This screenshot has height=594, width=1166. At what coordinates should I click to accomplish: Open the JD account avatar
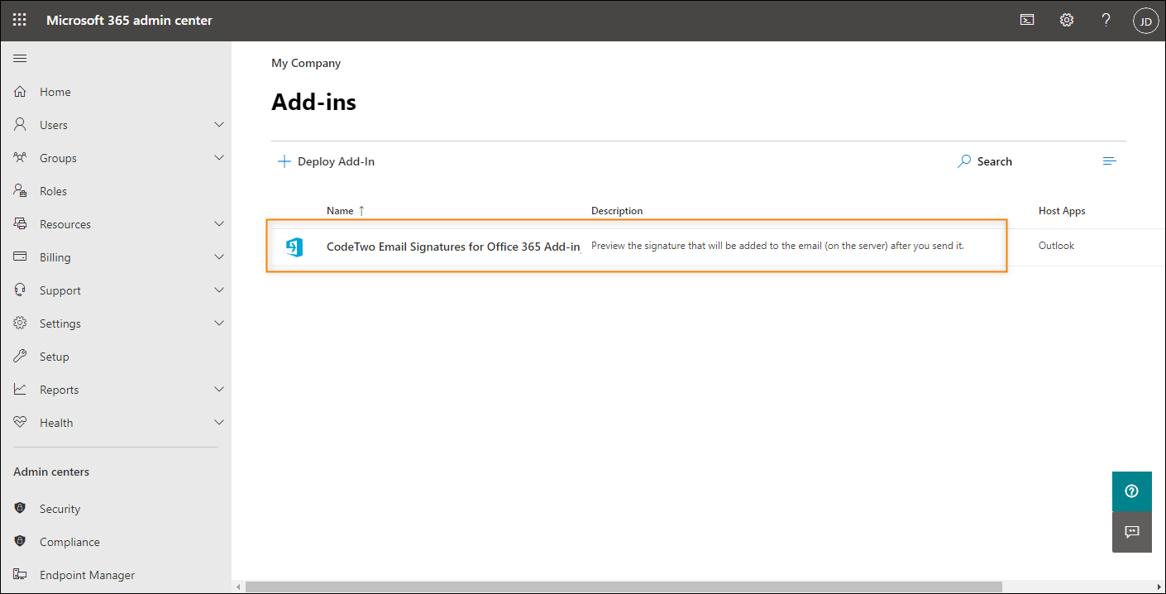pos(1145,20)
